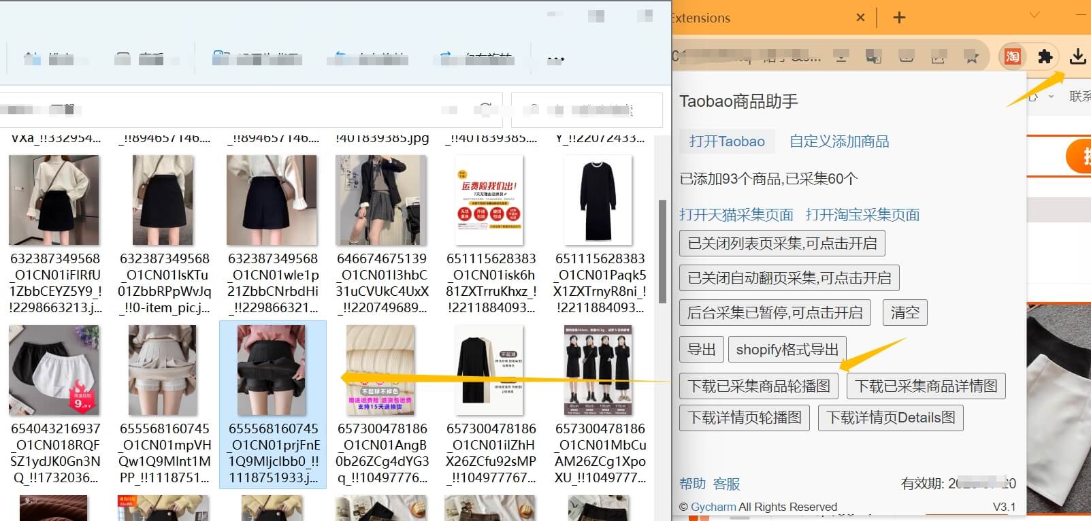Toggle 已关闭列表页采集,可点击开启 button
The width and height of the screenshot is (1091, 521).
782,243
